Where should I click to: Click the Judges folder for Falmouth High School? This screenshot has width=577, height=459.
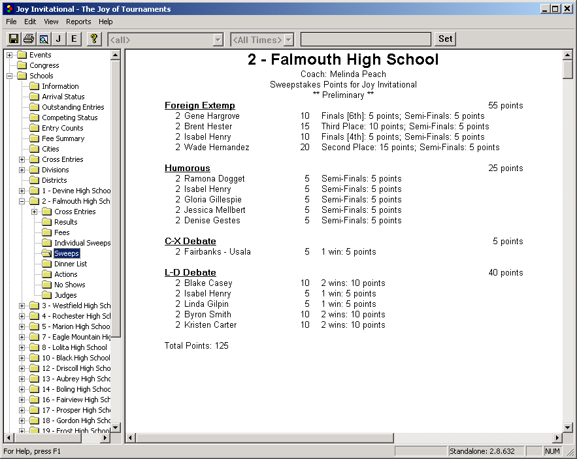coord(66,294)
